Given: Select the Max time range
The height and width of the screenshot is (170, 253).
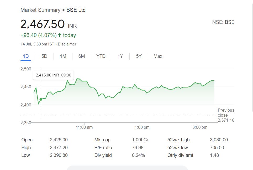Looking at the screenshot, I should click(158, 56).
